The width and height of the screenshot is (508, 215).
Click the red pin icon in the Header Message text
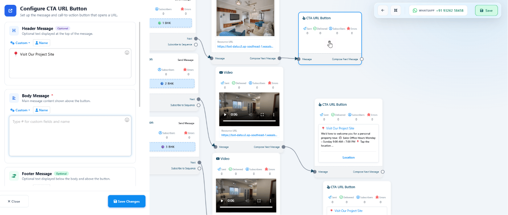point(16,54)
